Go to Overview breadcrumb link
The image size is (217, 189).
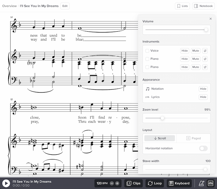[9, 6]
